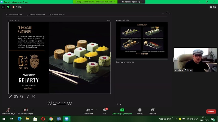The height and width of the screenshot is (122, 218).
Task: Go to the next slide arrow
Action: (69, 103)
